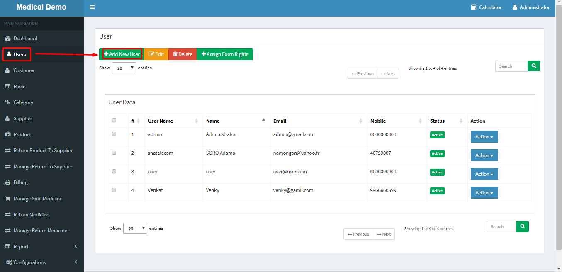Expand the Configurations submenu chevron
The height and width of the screenshot is (272, 562).
76,262
